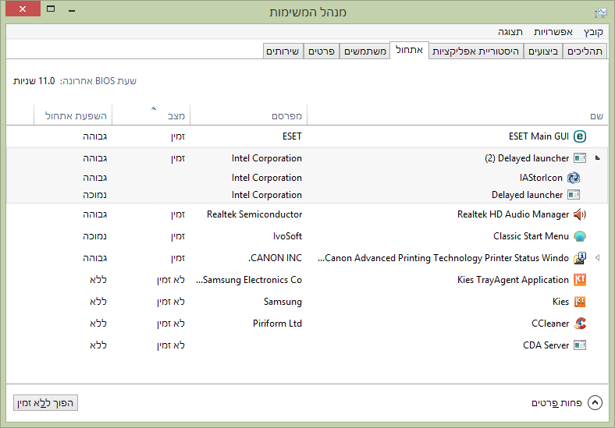Image resolution: width=615 pixels, height=428 pixels.
Task: Click the Realtek HD Audio Manager speaker icon
Action: tap(580, 214)
